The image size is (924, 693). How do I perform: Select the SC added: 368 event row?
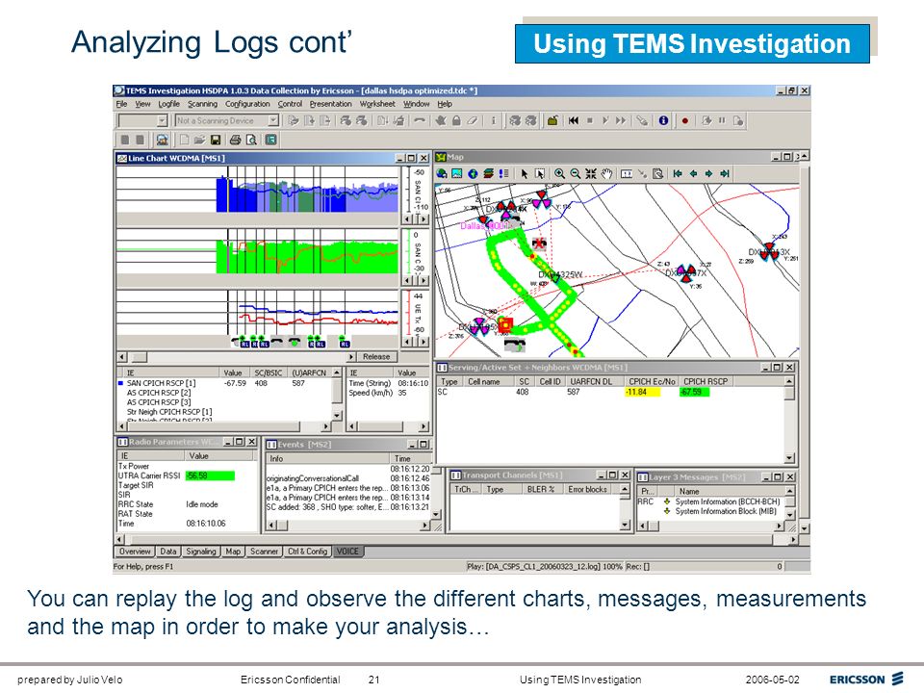pyautogui.click(x=347, y=507)
